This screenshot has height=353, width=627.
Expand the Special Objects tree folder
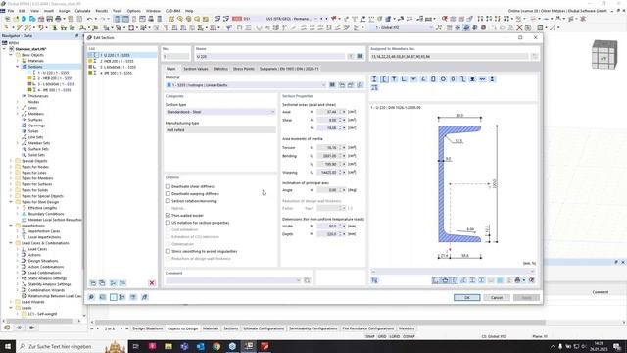11,161
